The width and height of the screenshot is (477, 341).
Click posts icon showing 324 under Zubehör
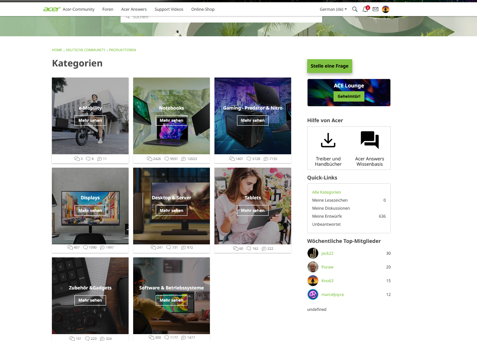point(102,339)
